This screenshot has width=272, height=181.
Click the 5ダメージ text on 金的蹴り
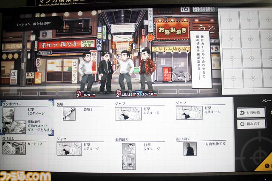pyautogui.click(x=152, y=149)
